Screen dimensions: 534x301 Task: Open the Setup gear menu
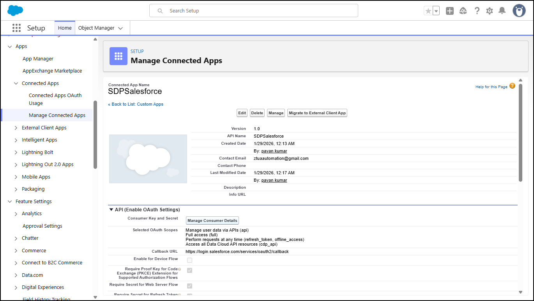[490, 11]
